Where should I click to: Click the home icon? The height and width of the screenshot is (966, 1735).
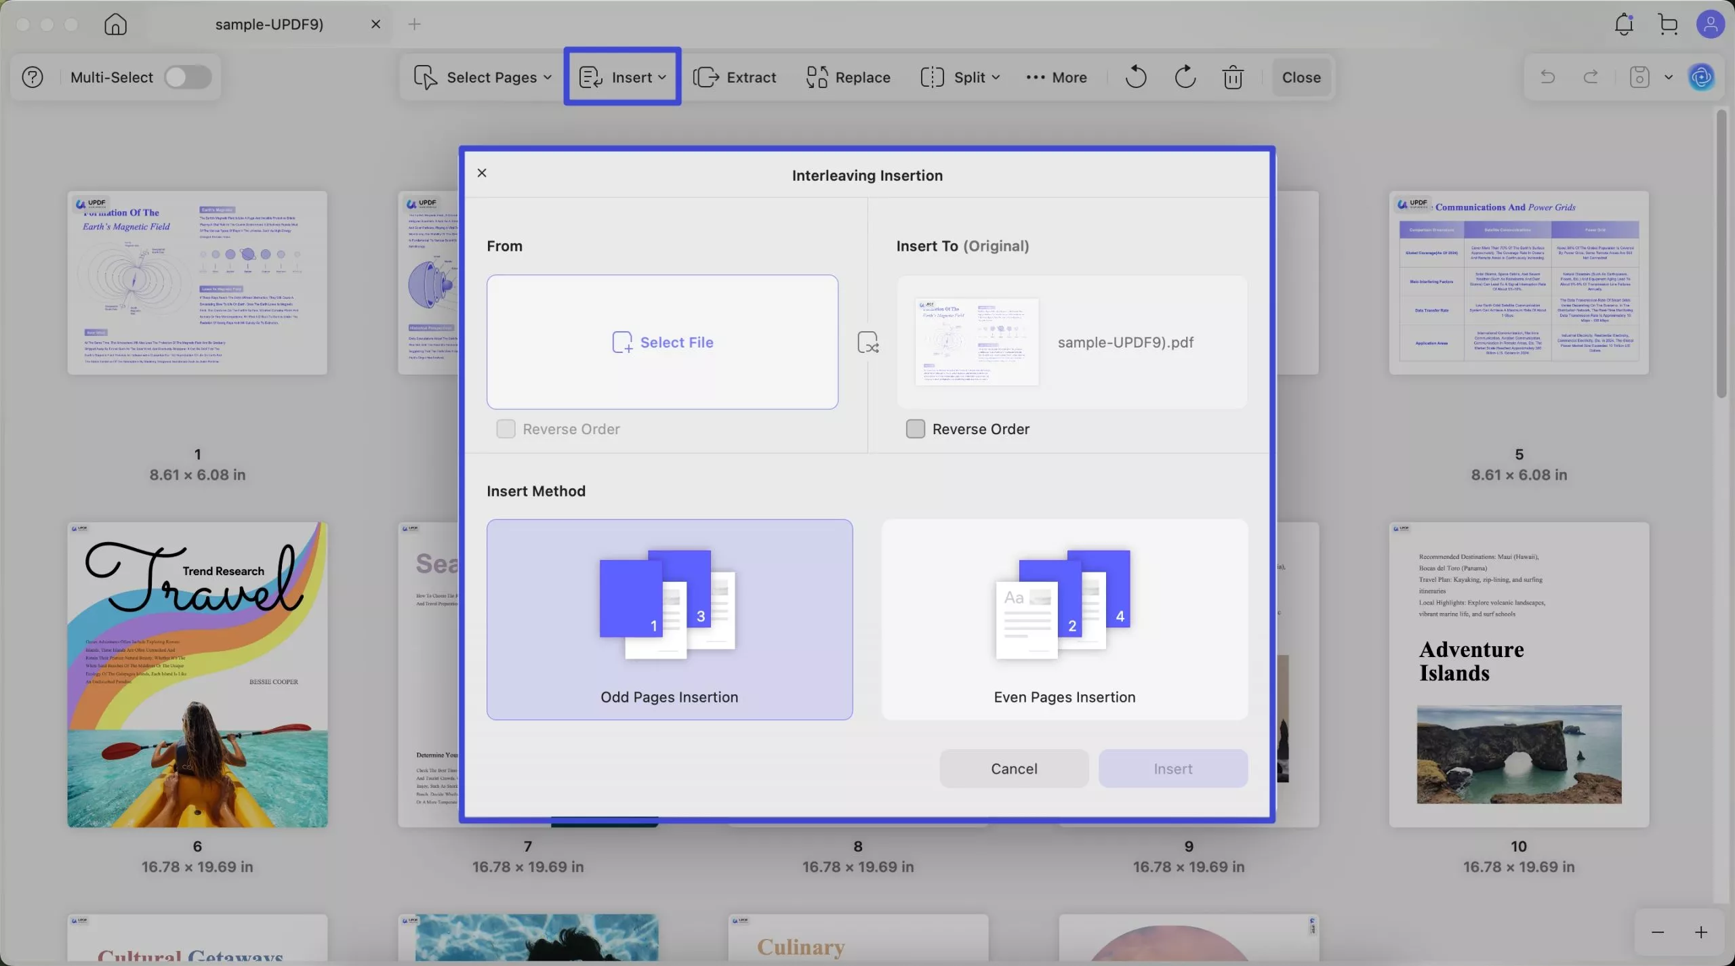coord(115,24)
